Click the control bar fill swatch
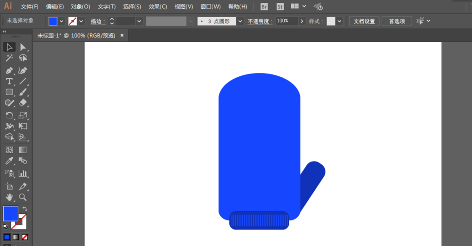This screenshot has width=472, height=246. pos(53,21)
